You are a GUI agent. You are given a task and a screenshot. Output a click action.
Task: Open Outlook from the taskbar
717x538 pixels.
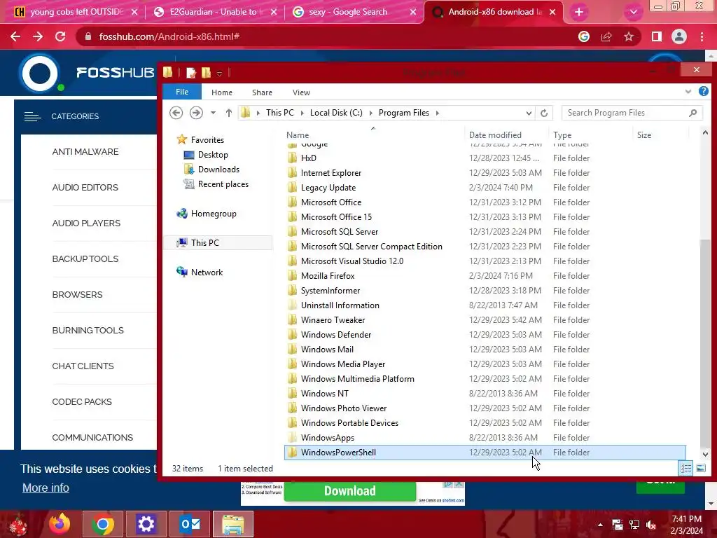point(189,524)
